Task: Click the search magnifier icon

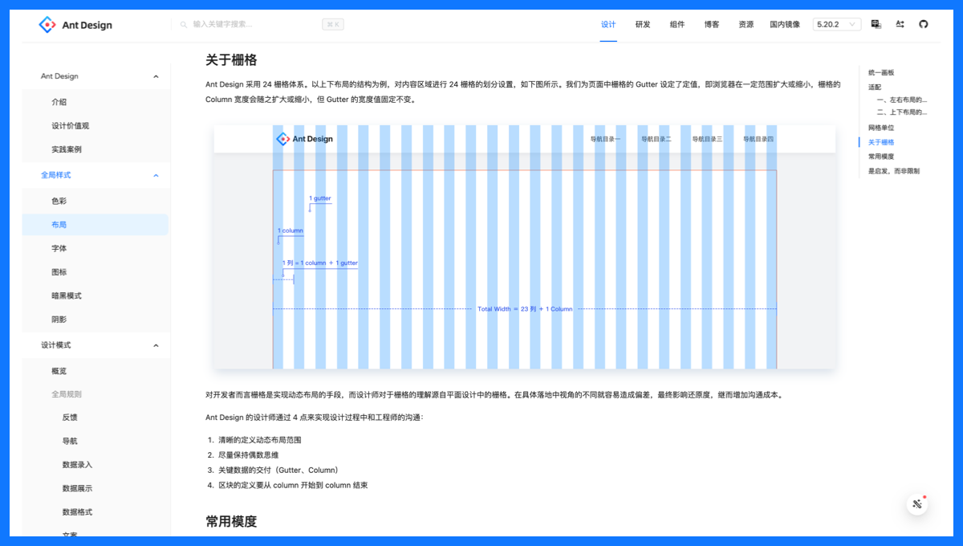Action: (x=185, y=25)
